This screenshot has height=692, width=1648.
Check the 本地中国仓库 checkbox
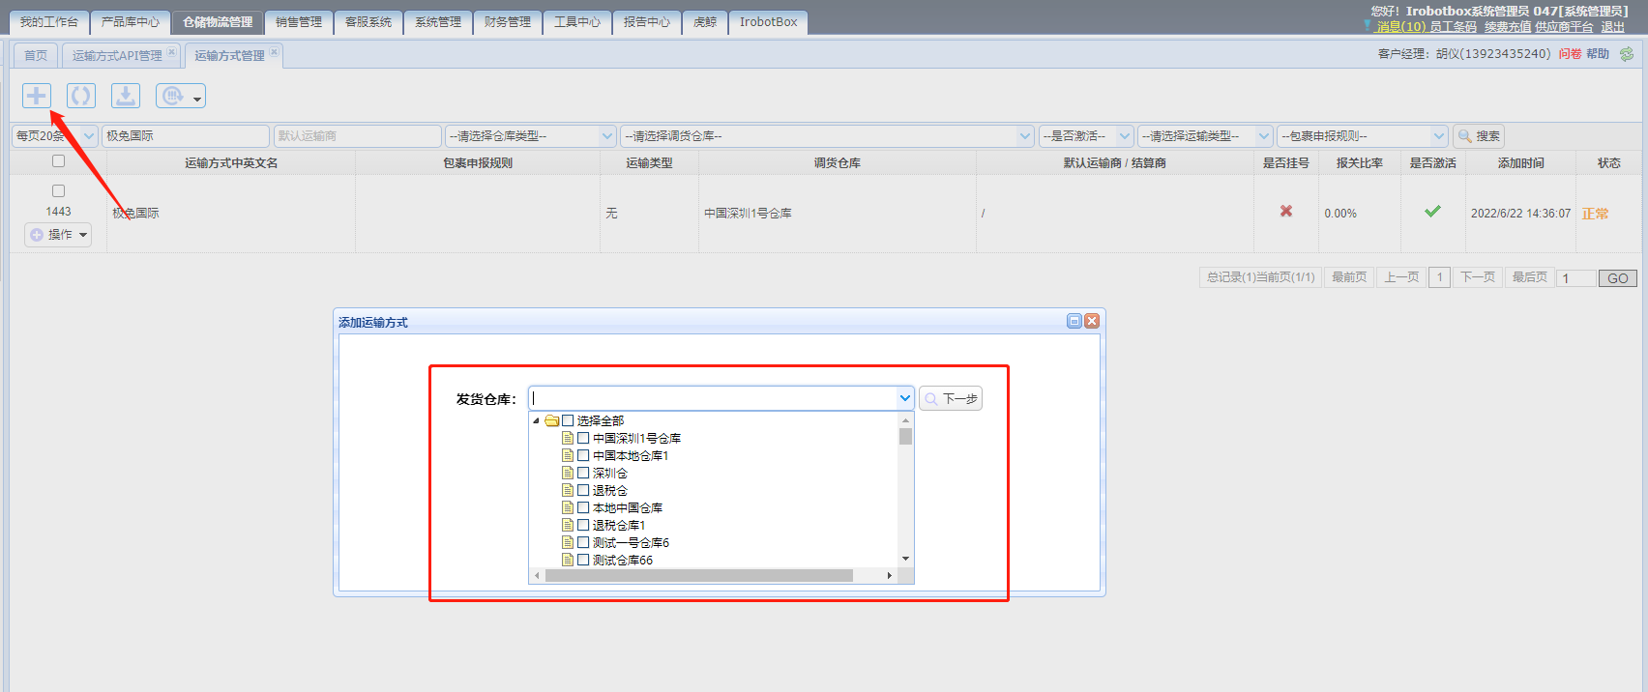click(583, 507)
